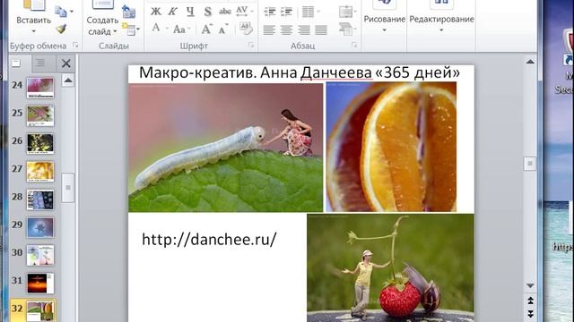Click the slide area scrollbar thumb
574x322 pixels.
530,164
